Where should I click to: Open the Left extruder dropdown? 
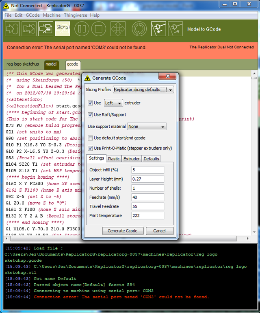click(113, 103)
